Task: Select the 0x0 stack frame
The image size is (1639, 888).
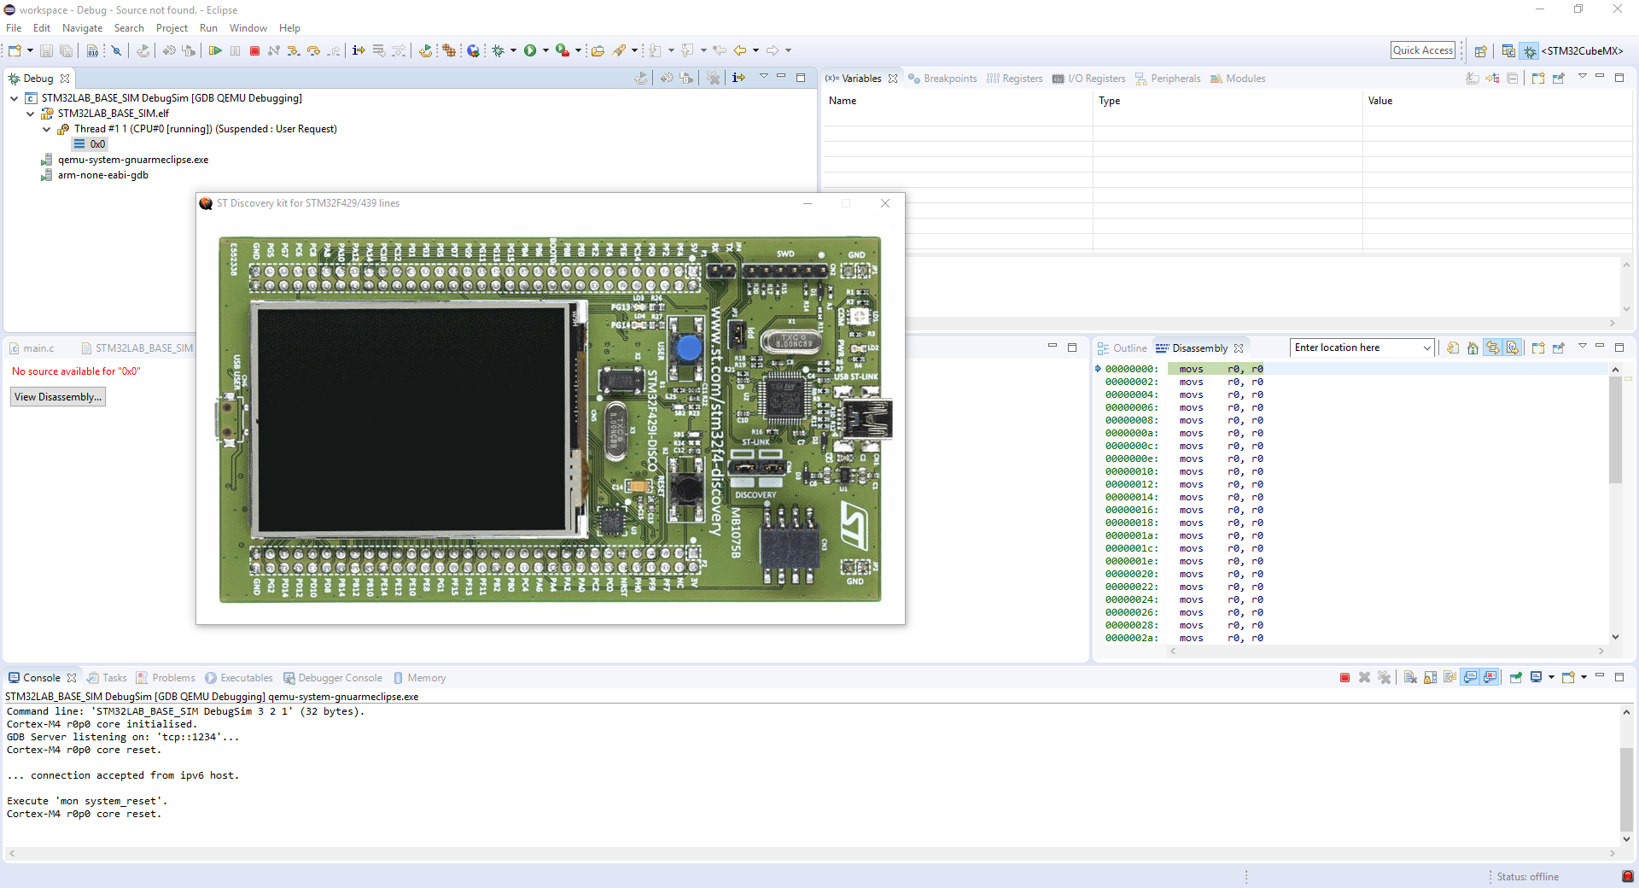Action: (x=97, y=144)
